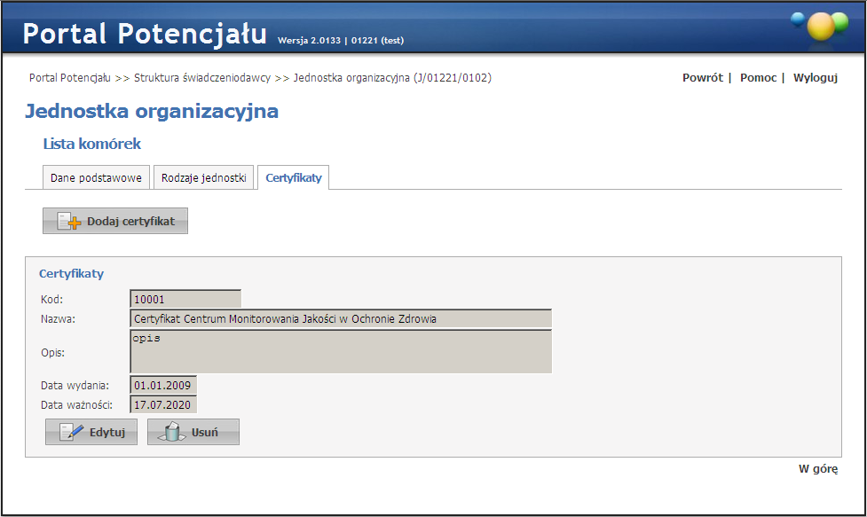
Task: Select the Certyfikaty tab
Action: coord(293,177)
